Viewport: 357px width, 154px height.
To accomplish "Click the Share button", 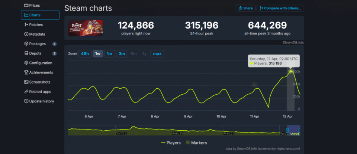I will [x=245, y=8].
